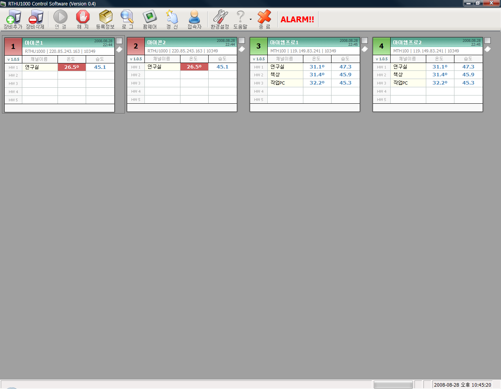Click the RTHU1000 title bar app icon
Viewport: 501px width, 389px height.
4,4
